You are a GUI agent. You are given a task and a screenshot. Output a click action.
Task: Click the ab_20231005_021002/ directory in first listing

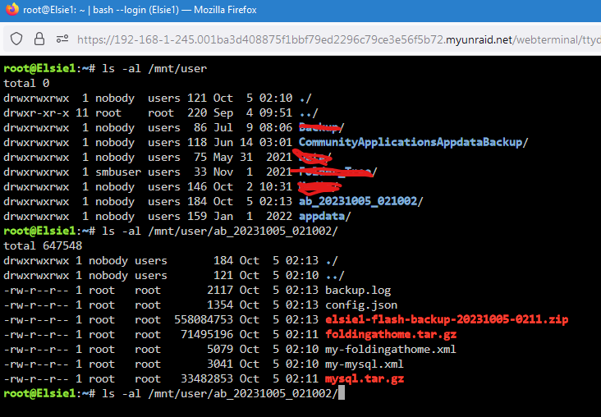click(x=360, y=201)
